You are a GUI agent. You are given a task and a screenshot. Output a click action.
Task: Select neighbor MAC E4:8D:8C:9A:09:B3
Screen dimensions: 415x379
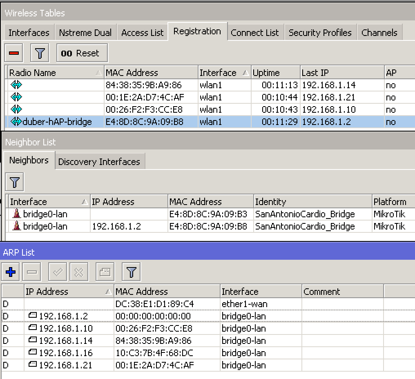tap(208, 214)
